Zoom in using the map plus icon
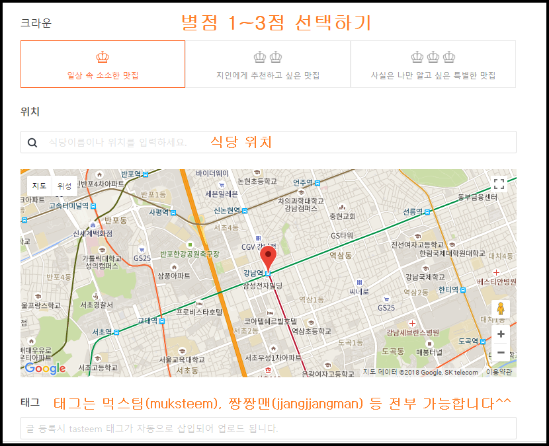The height and width of the screenshot is (446, 549). (x=501, y=334)
